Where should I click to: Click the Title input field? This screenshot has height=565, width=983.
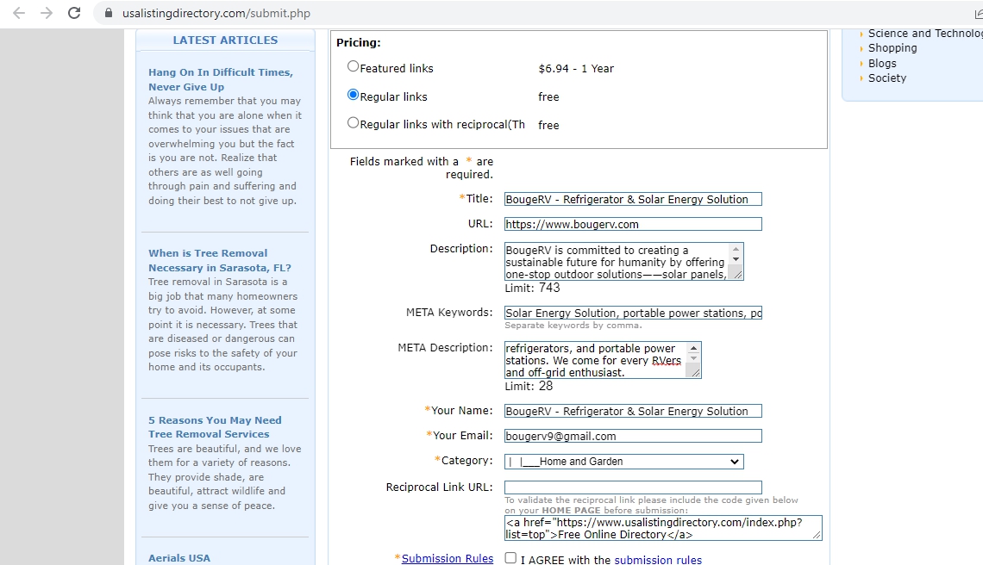tap(632, 199)
